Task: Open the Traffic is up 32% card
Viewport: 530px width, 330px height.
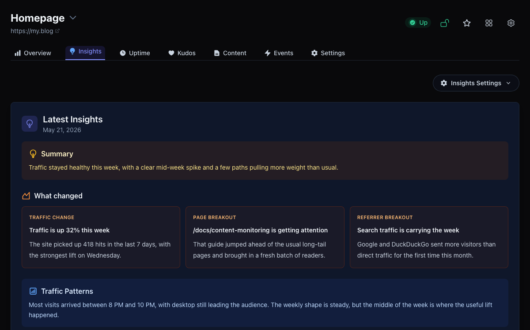Action: coord(101,237)
